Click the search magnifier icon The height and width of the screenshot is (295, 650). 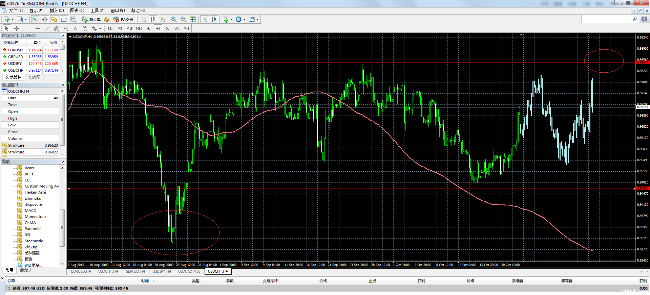(x=635, y=19)
